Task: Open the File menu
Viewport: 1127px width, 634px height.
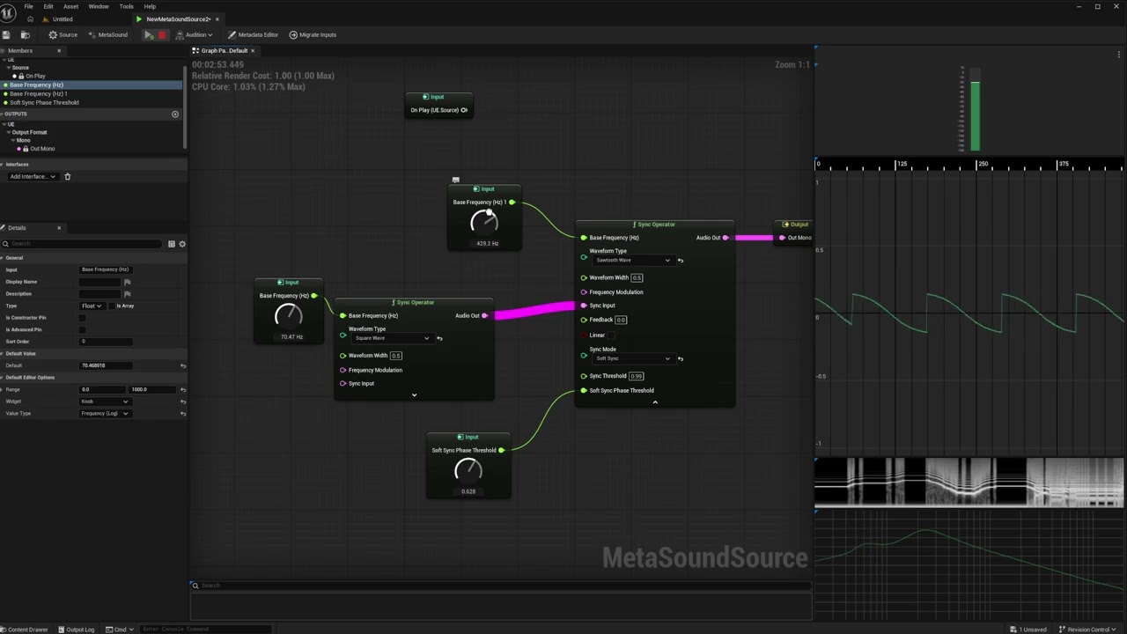Action: tap(29, 6)
